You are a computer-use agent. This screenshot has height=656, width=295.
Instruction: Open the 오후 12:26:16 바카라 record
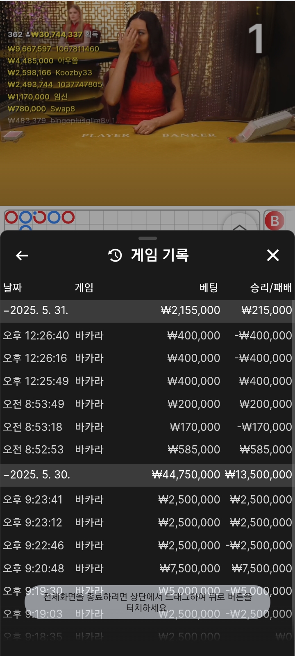[x=147, y=358]
